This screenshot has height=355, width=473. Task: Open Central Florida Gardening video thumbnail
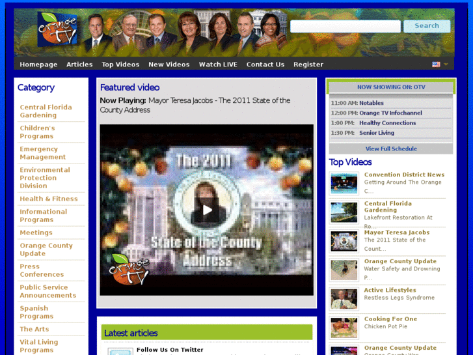(x=344, y=212)
